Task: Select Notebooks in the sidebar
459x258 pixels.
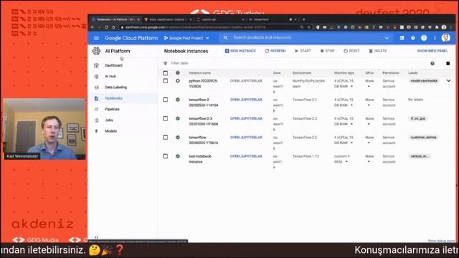Action: 113,98
